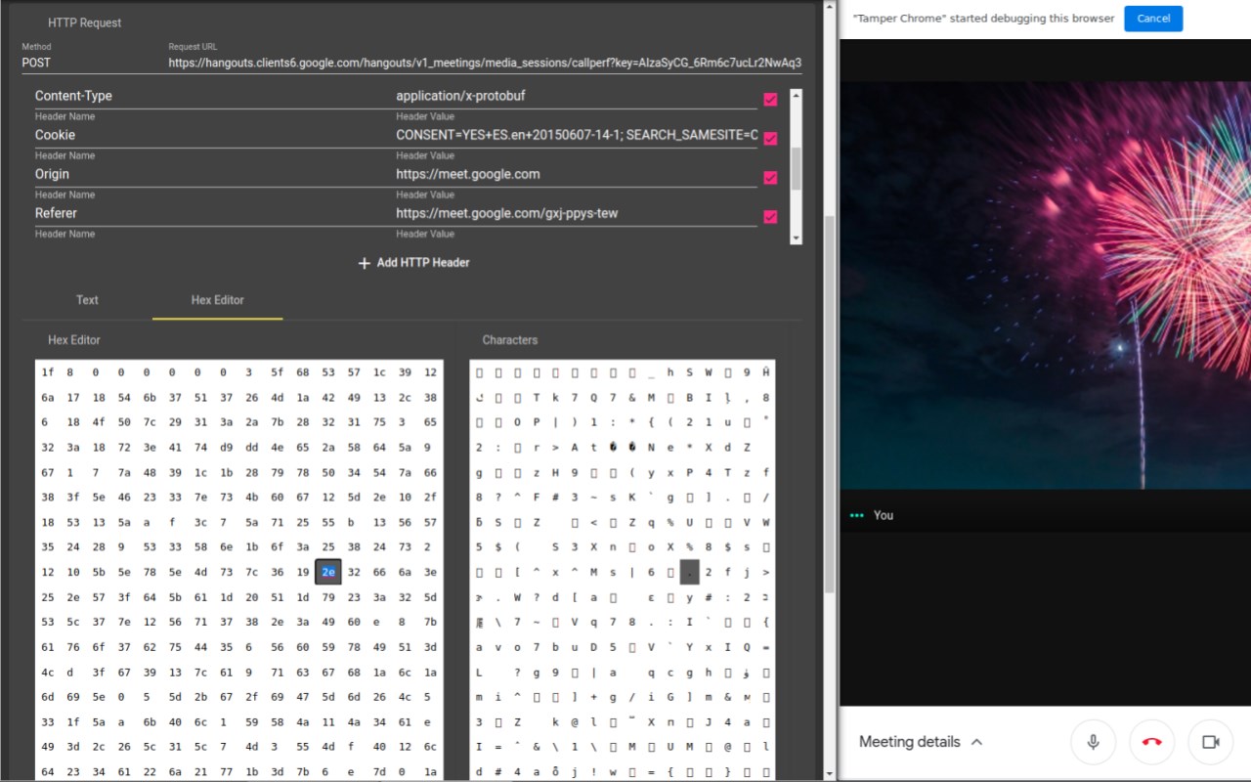Mute the microphone in the meeting

(1093, 742)
